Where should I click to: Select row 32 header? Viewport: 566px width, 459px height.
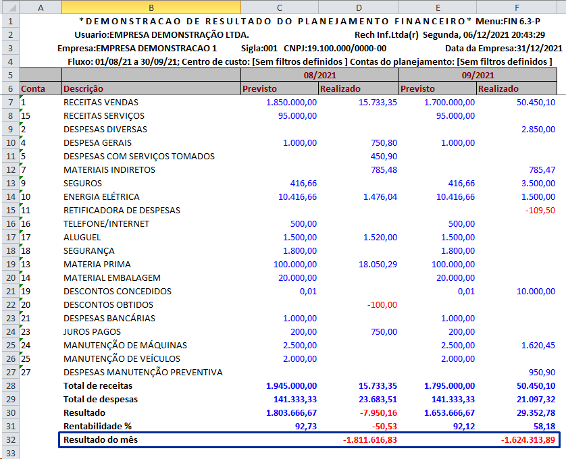pos(9,439)
